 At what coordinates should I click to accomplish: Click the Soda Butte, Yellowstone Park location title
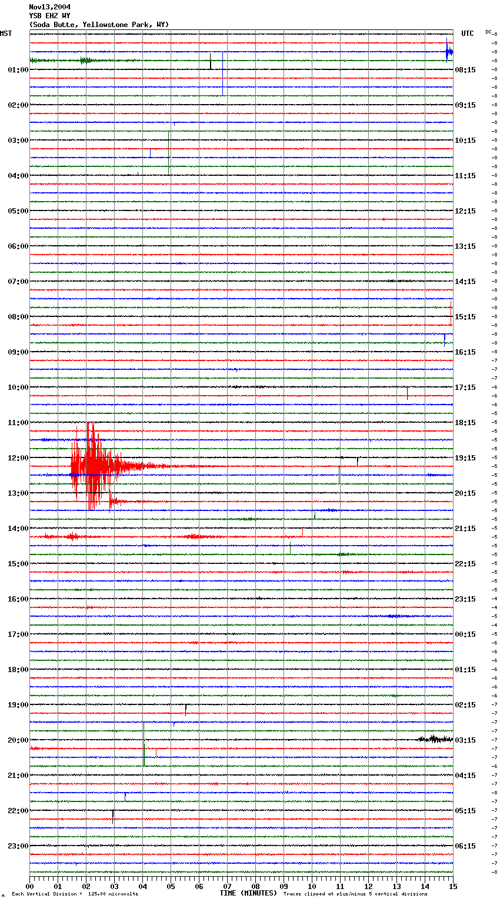(99, 25)
